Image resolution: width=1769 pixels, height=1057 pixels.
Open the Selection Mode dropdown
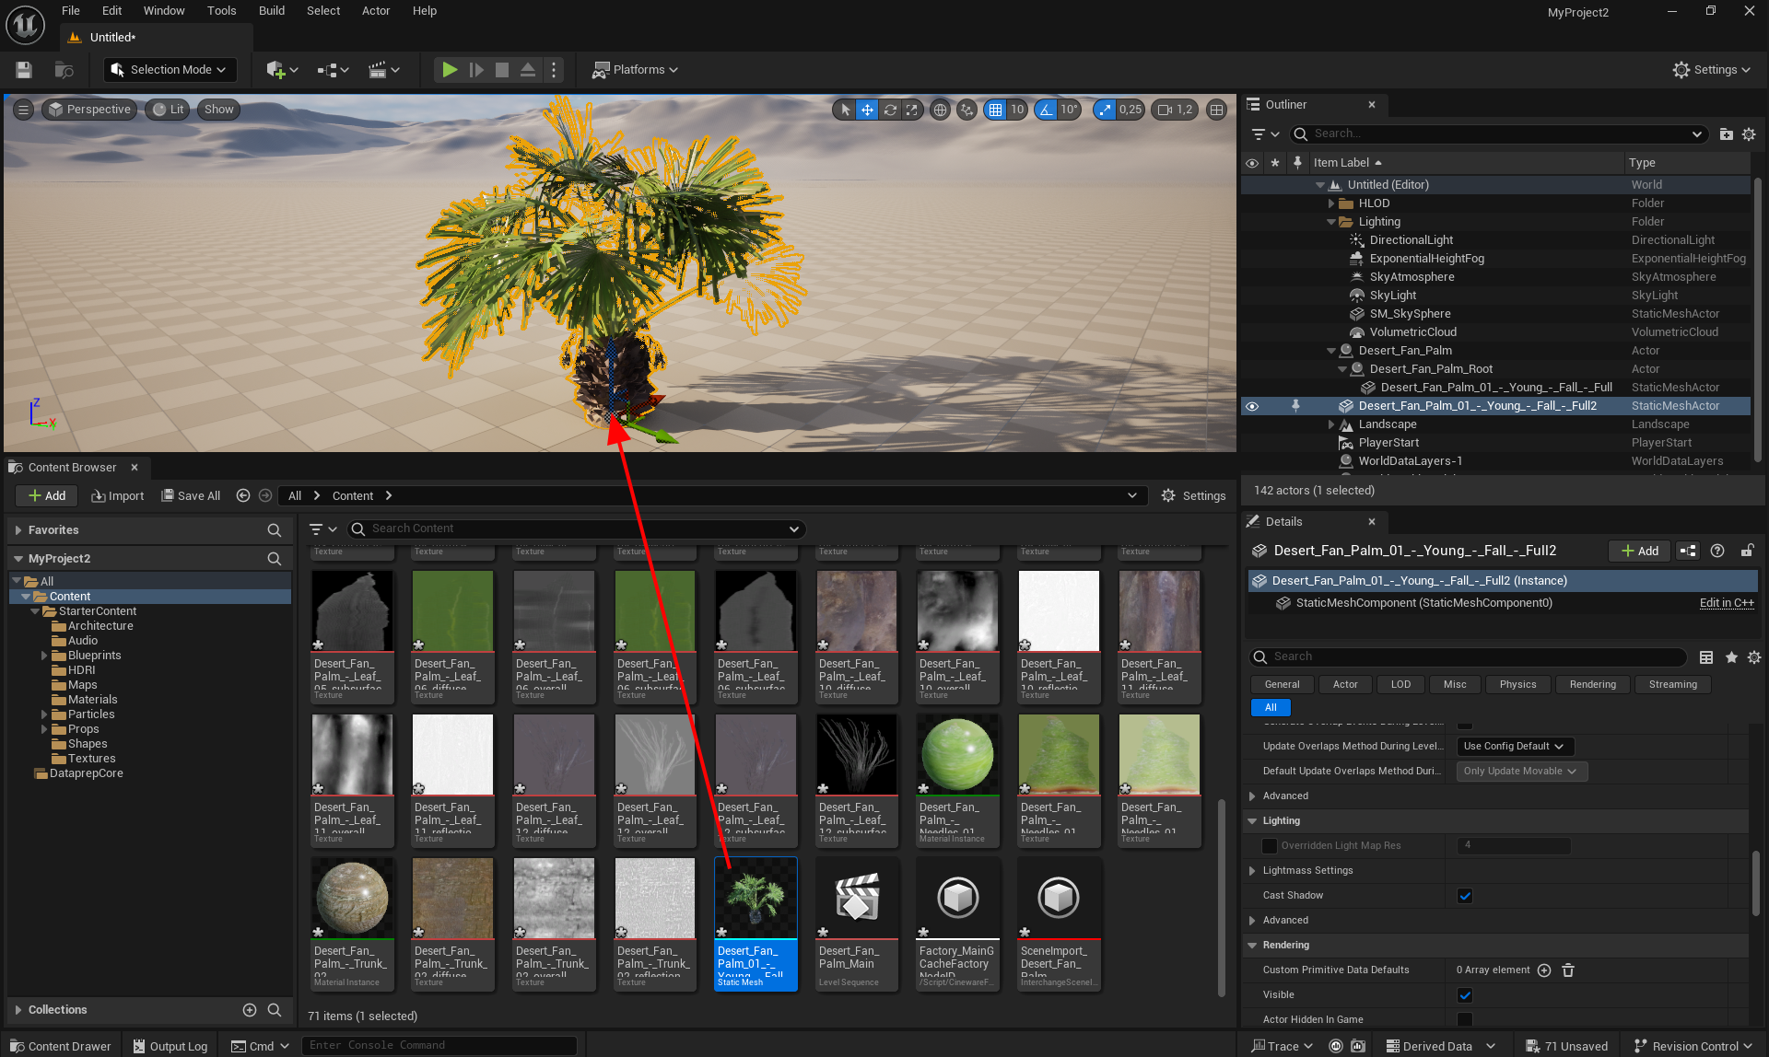169,70
